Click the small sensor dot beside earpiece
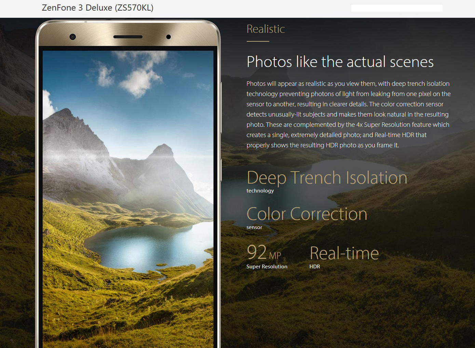Viewport: 475px width, 348px height. pos(168,37)
